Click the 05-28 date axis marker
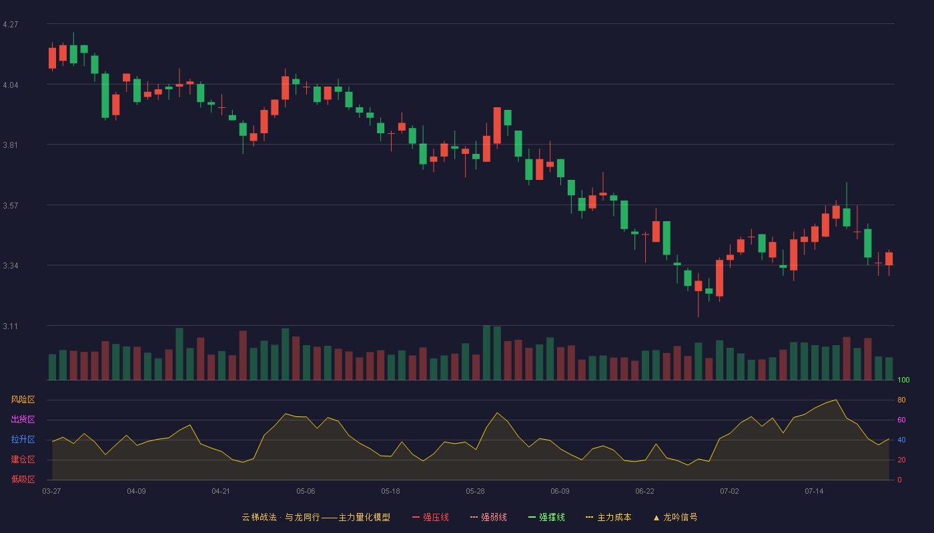Image resolution: width=934 pixels, height=533 pixels. click(475, 491)
